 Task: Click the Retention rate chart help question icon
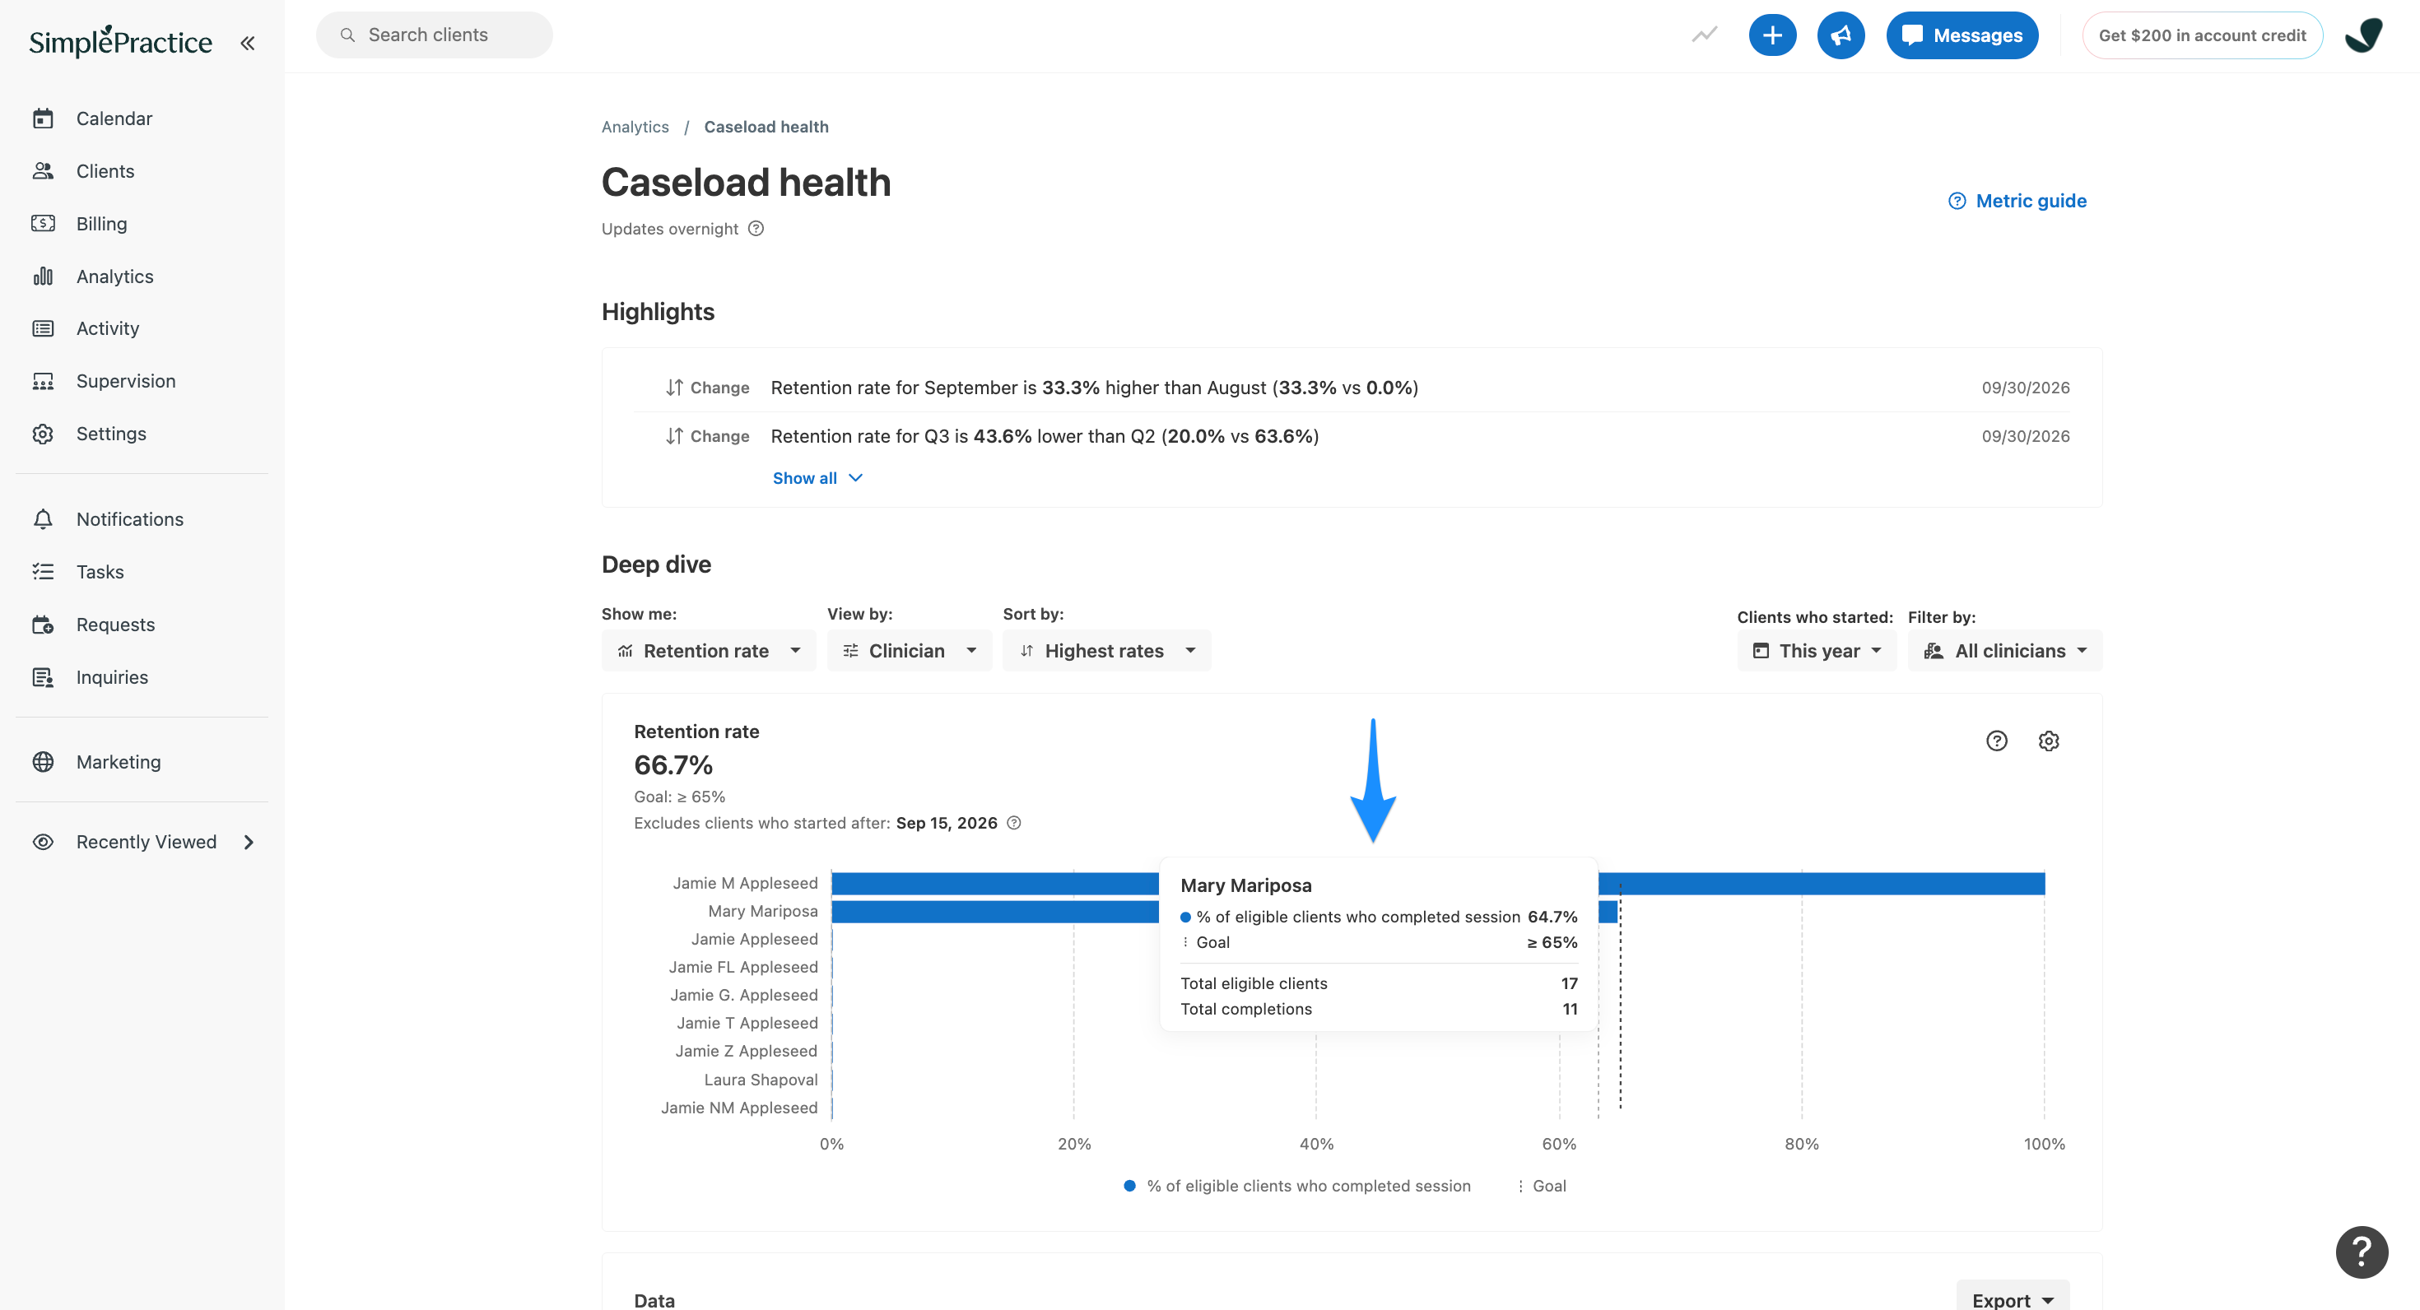[1996, 741]
